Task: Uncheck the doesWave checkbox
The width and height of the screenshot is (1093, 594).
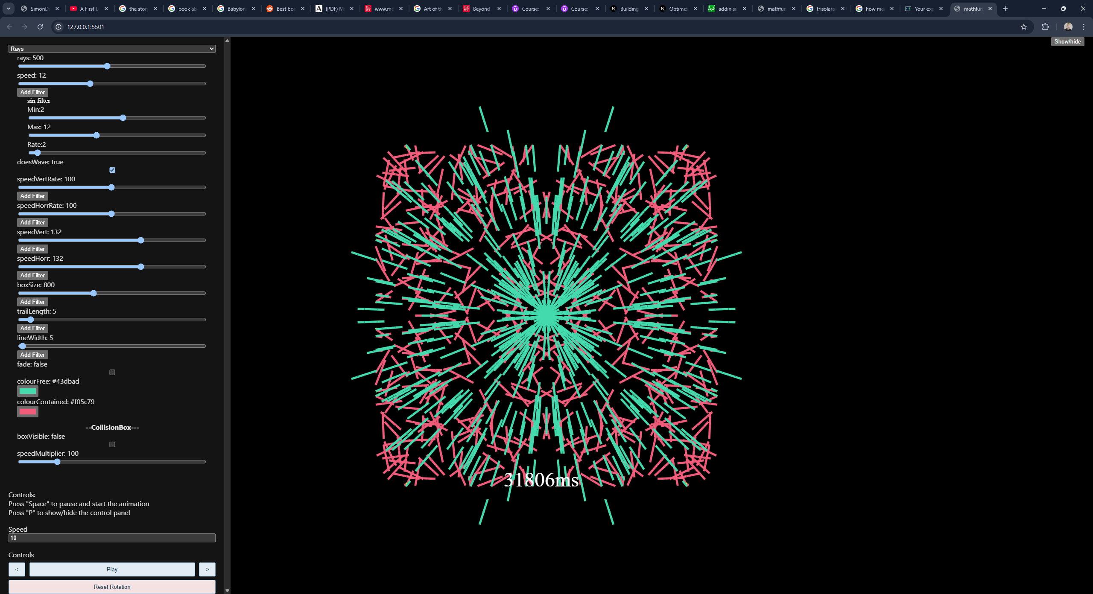Action: (112, 170)
